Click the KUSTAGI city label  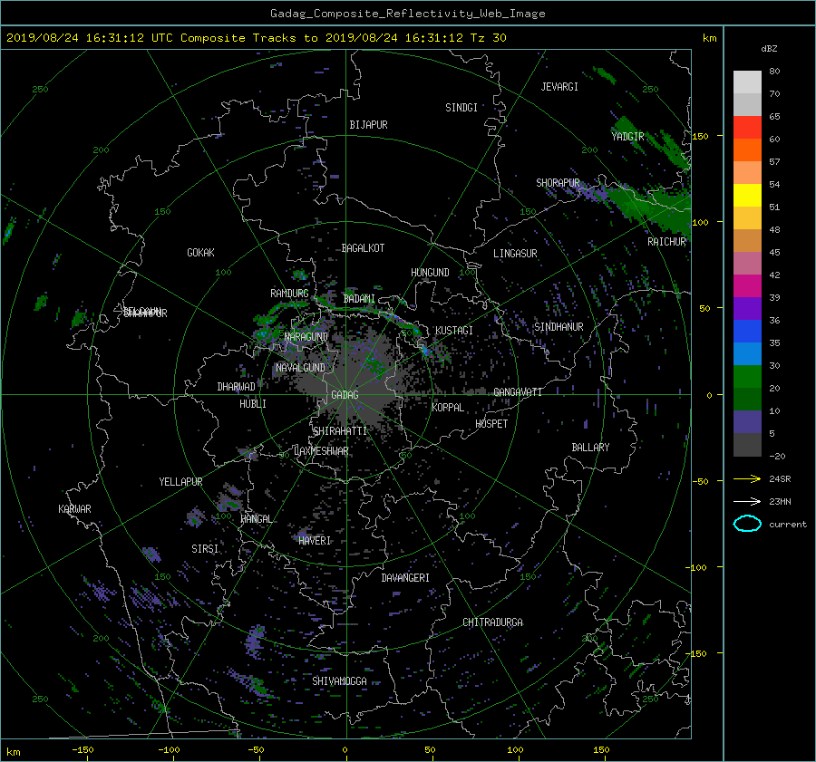pos(454,331)
